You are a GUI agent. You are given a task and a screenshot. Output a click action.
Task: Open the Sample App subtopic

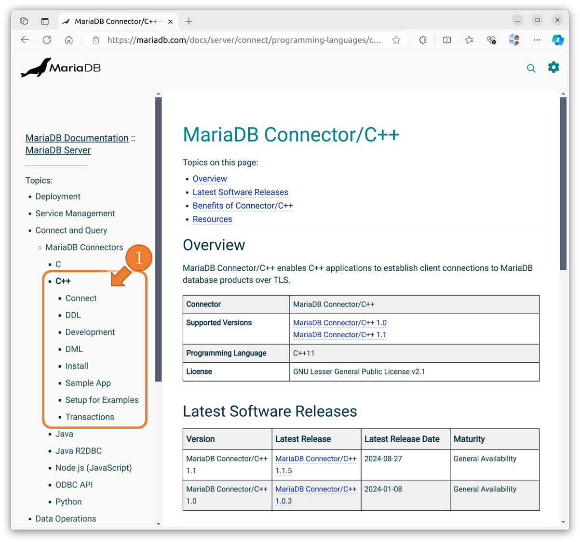point(88,383)
